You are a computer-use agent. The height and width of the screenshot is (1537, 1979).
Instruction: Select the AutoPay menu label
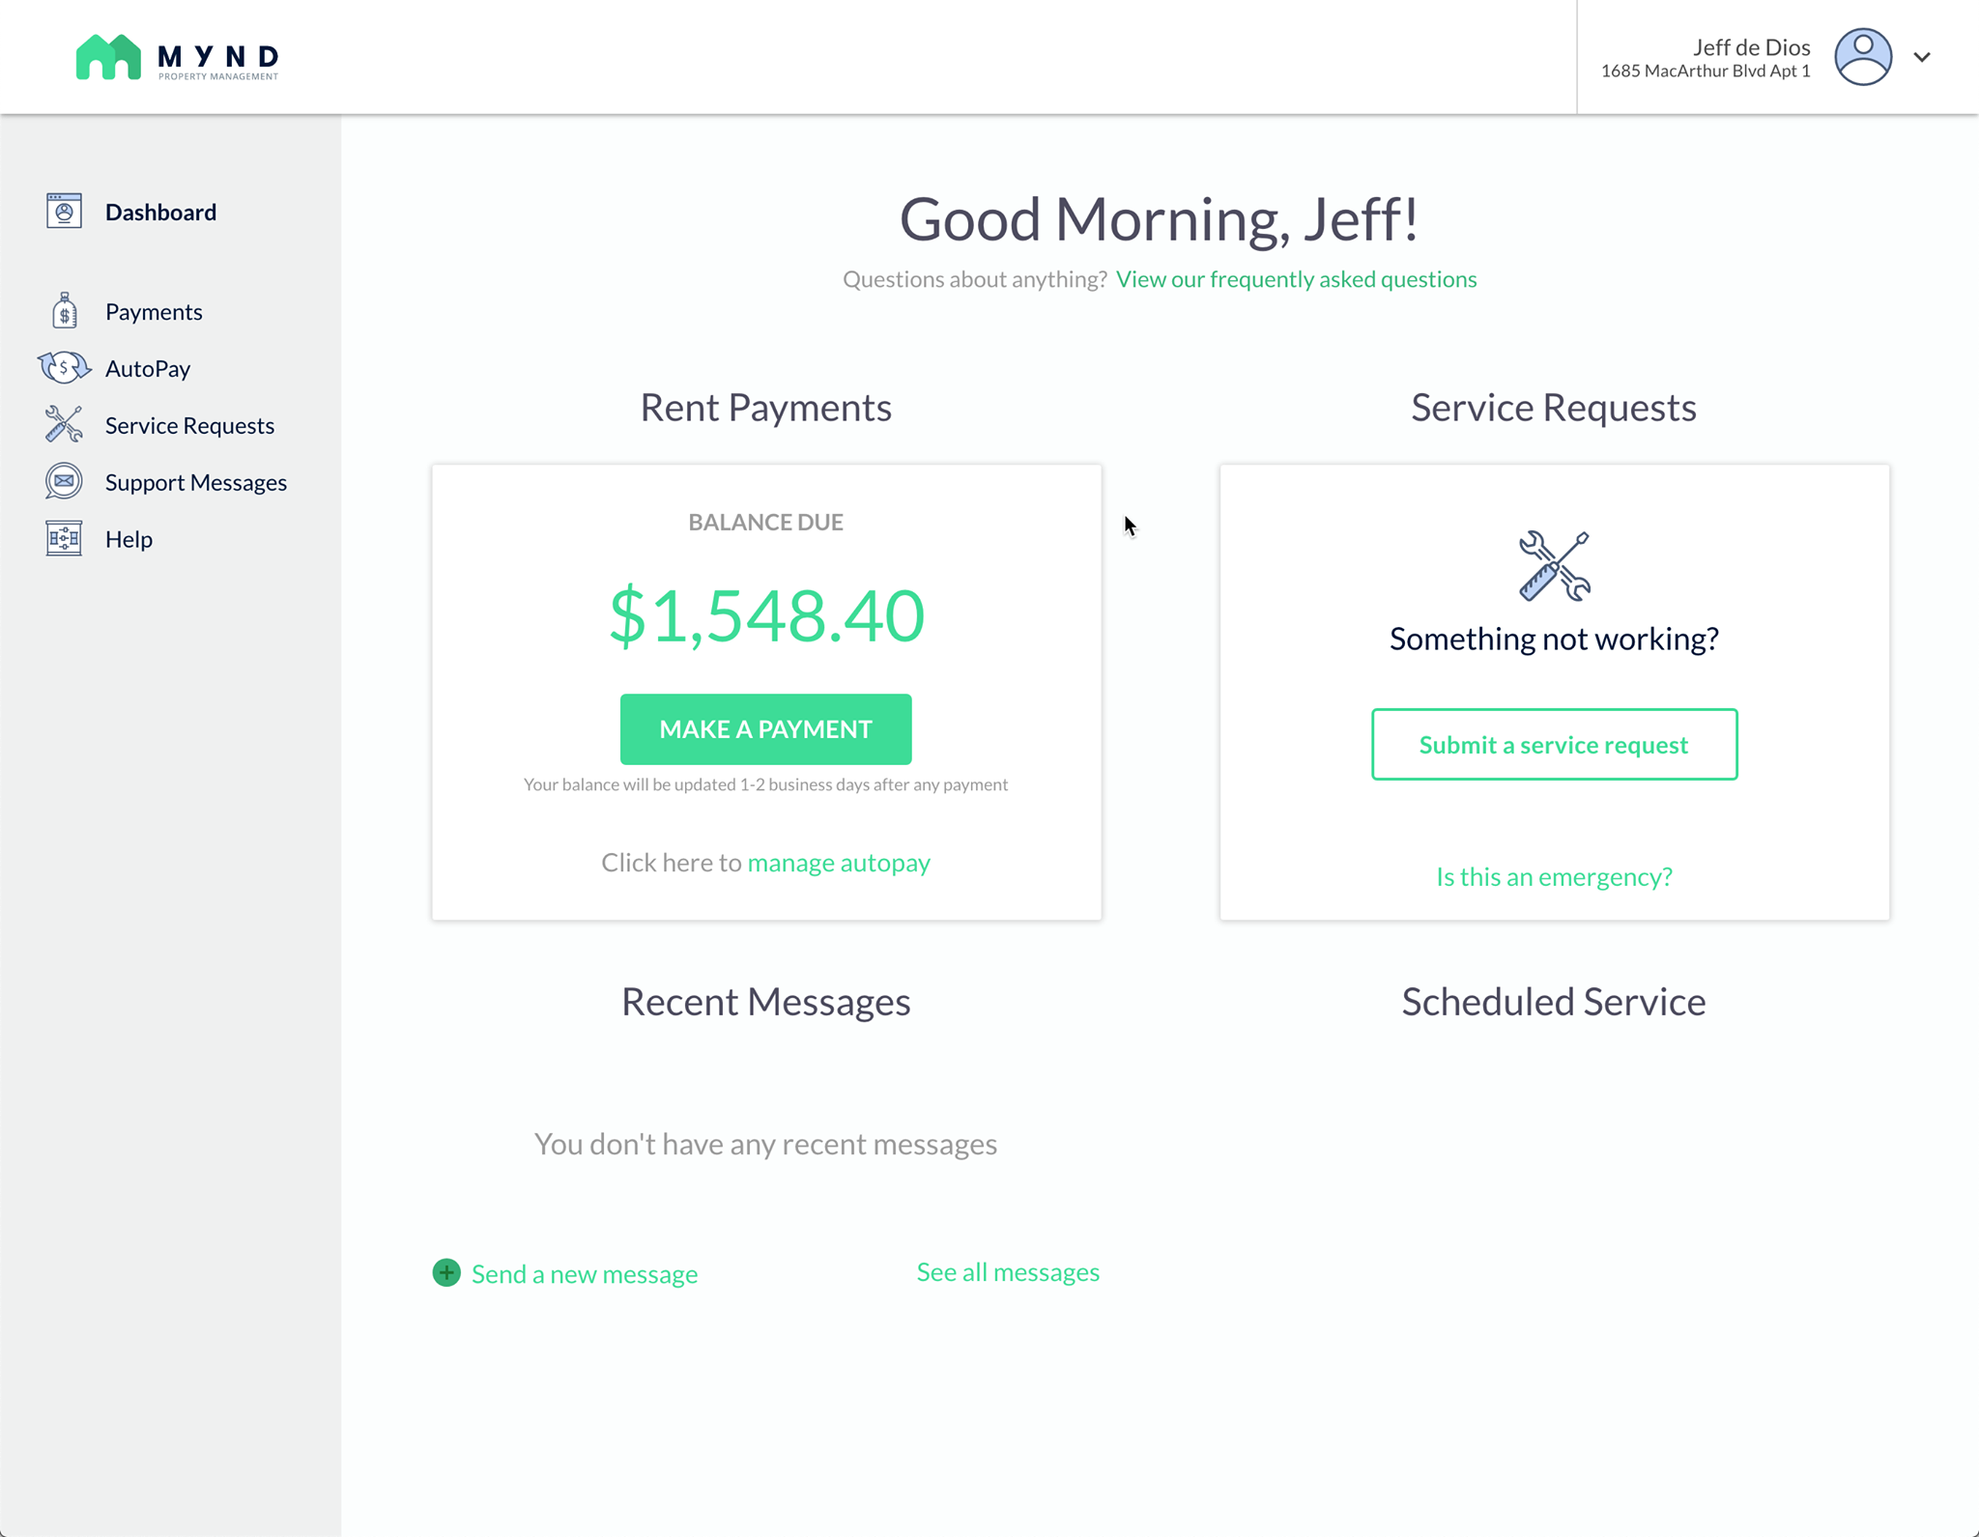tap(148, 368)
